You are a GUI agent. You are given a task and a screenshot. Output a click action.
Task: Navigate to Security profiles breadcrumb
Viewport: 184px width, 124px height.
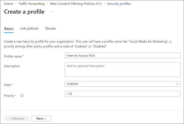pos(119,4)
